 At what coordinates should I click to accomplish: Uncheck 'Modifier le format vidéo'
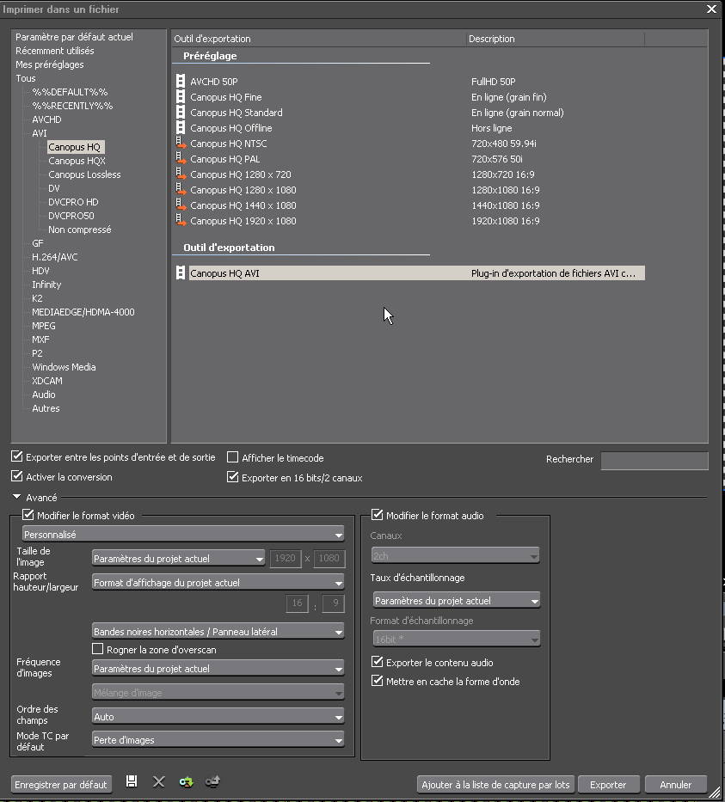coord(28,515)
